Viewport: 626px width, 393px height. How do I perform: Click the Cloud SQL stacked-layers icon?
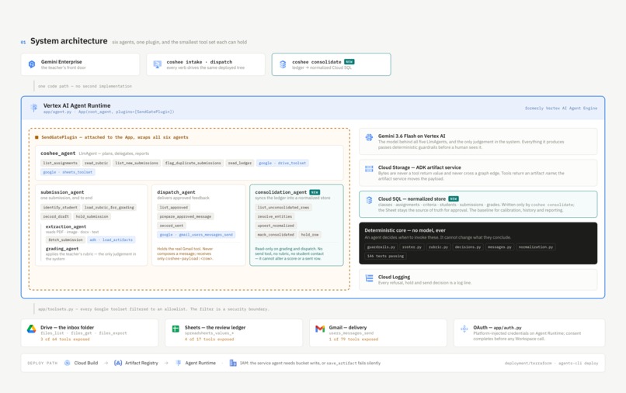[x=369, y=200]
